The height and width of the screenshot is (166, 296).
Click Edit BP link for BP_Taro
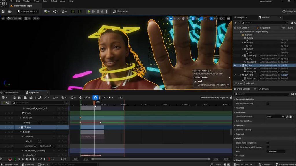(284, 75)
